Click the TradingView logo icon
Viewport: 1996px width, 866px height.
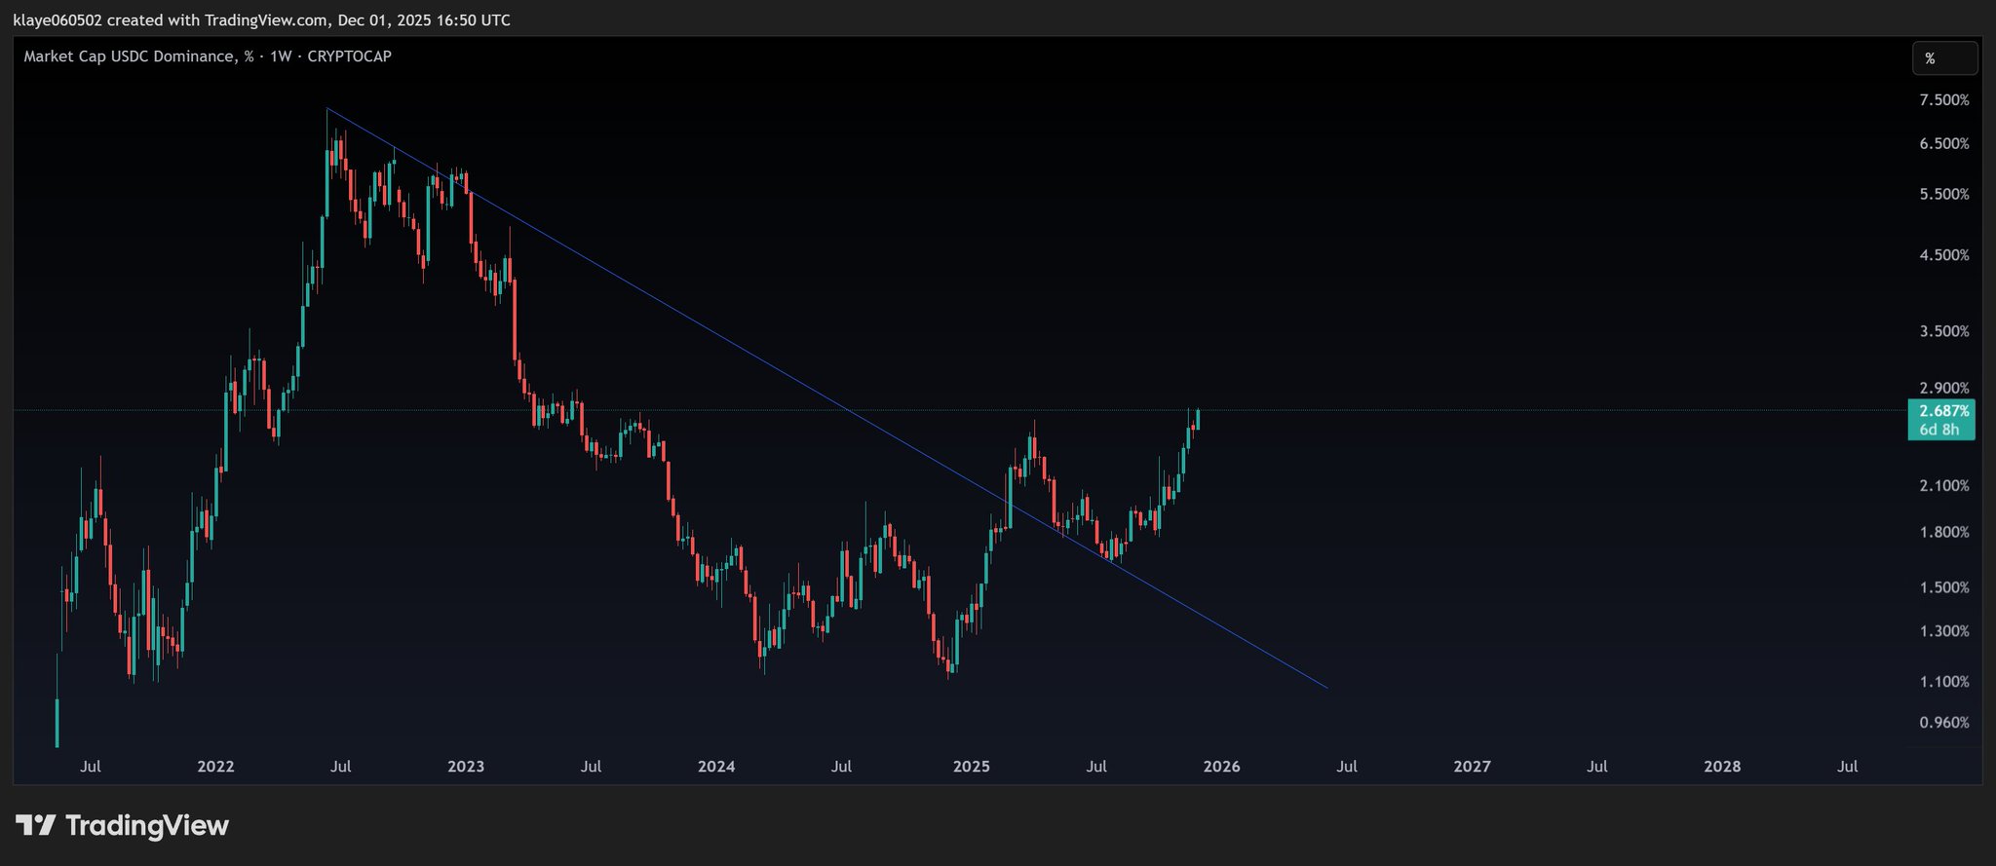(x=36, y=826)
